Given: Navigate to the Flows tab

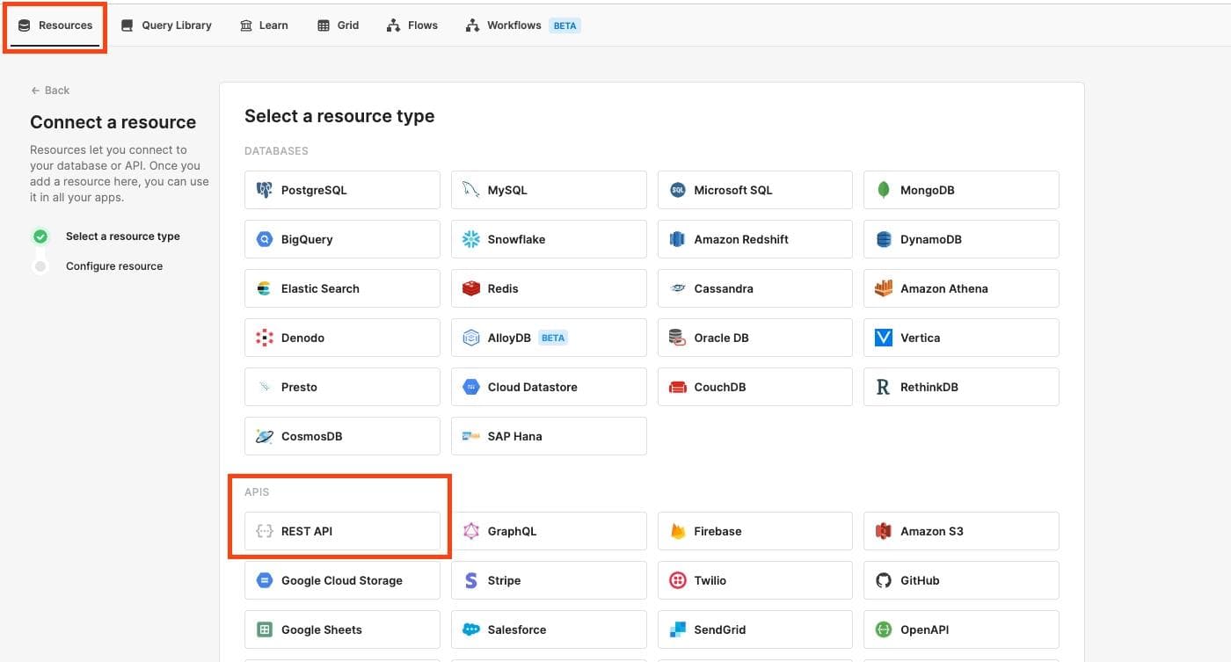Looking at the screenshot, I should tap(411, 25).
